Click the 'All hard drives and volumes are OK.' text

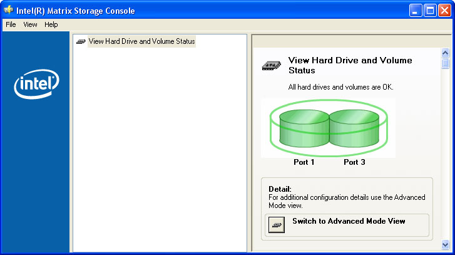click(x=340, y=87)
